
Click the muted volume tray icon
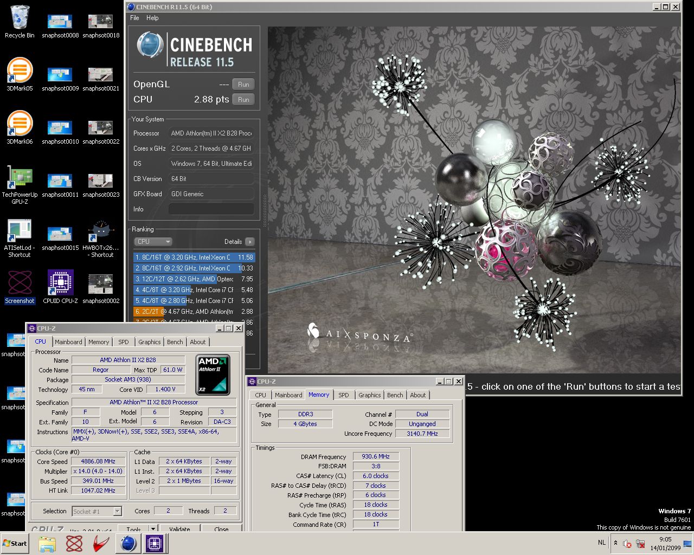click(627, 544)
